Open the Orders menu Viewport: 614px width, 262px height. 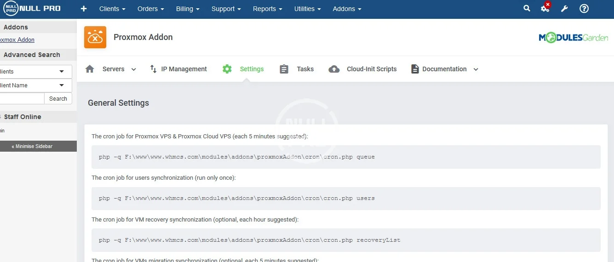[151, 9]
